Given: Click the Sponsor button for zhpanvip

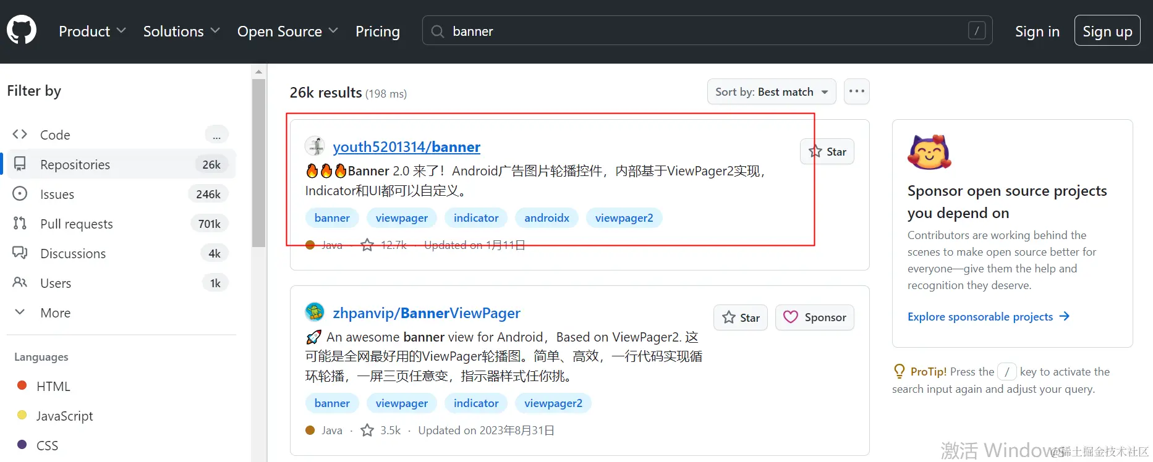Looking at the screenshot, I should [x=815, y=317].
